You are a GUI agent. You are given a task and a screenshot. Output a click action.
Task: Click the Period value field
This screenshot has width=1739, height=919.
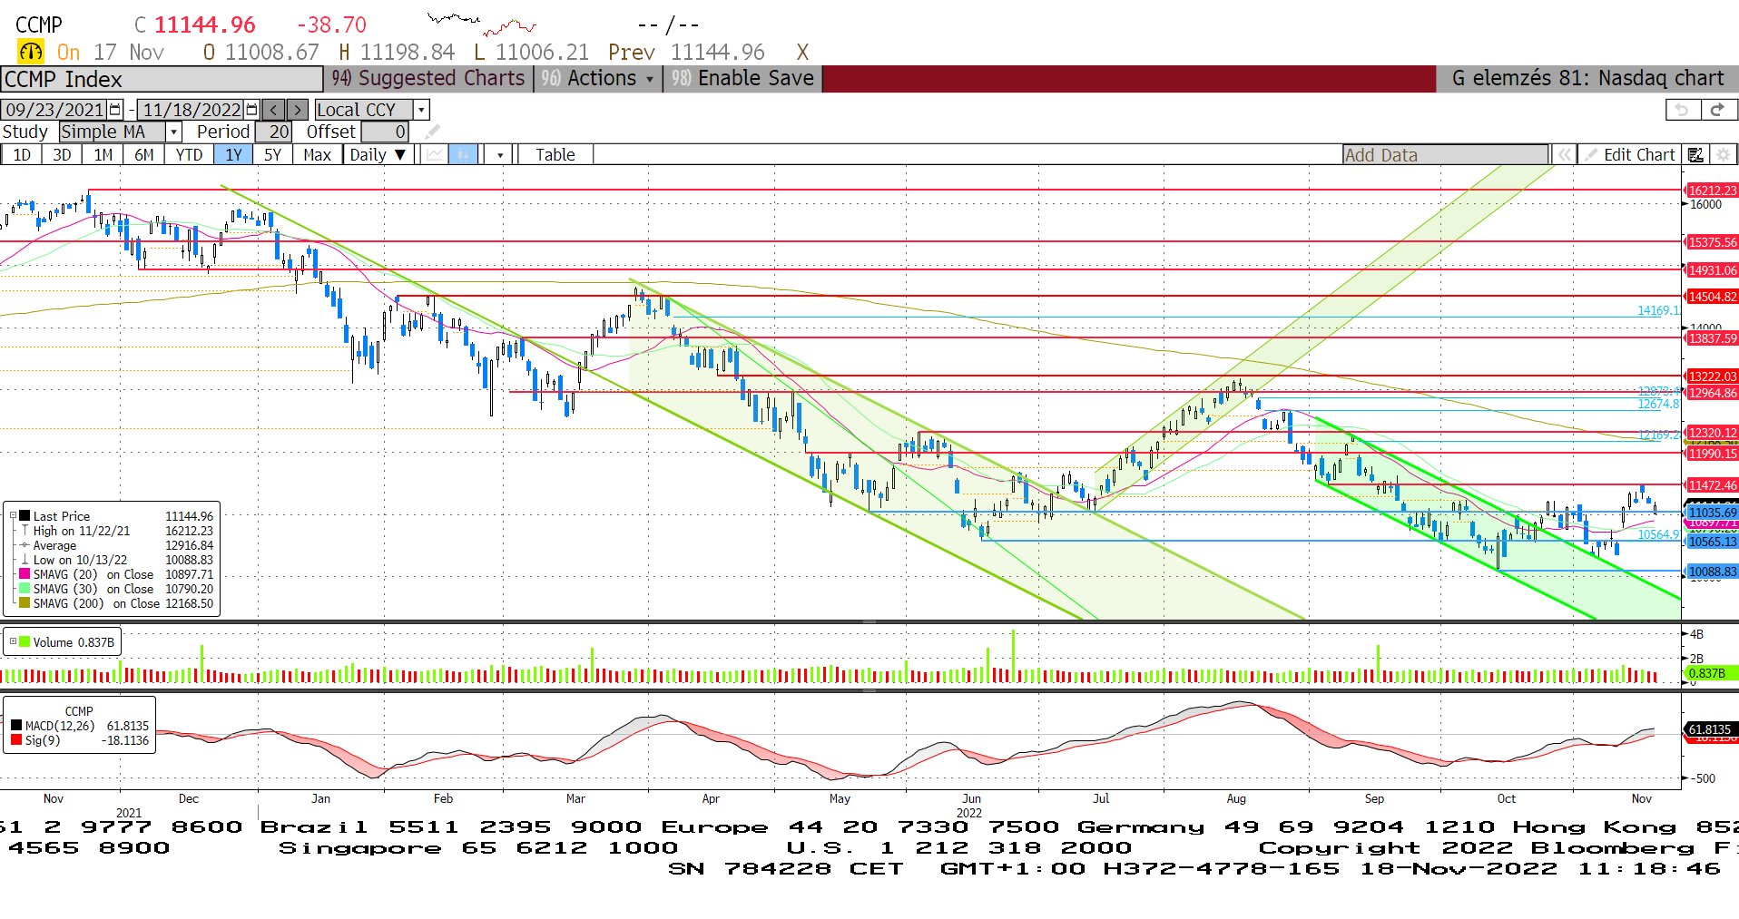[x=273, y=132]
